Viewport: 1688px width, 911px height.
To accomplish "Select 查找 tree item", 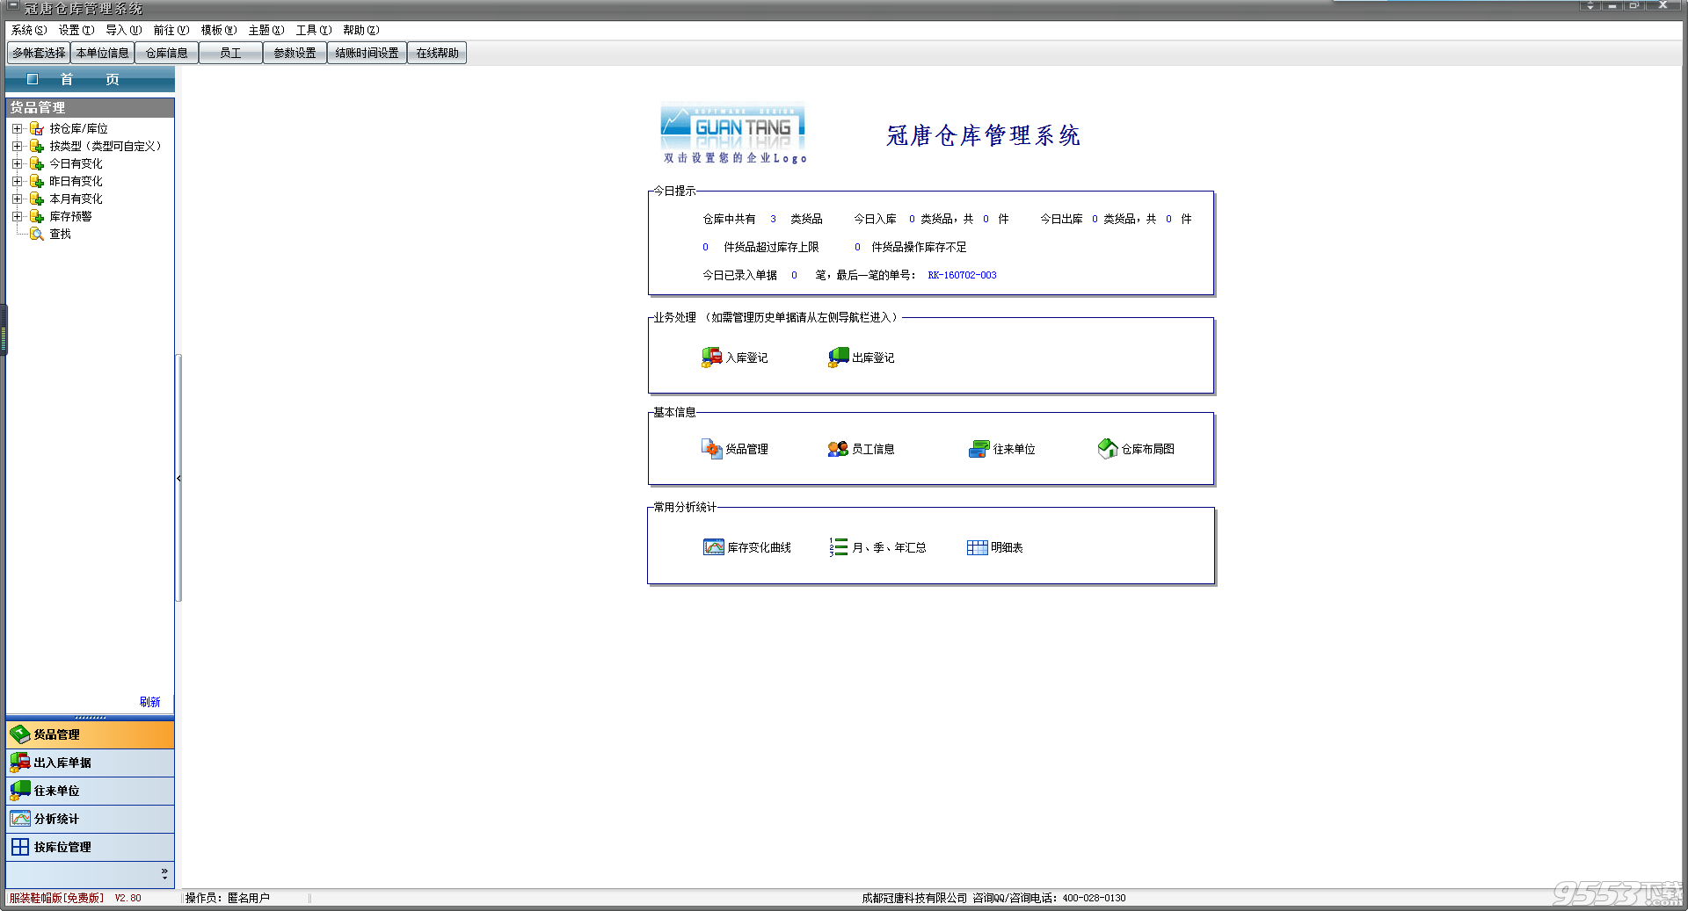I will pyautogui.click(x=61, y=234).
